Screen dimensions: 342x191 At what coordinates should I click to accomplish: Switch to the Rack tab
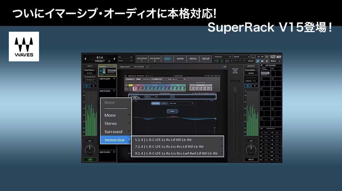pyautogui.click(x=167, y=59)
